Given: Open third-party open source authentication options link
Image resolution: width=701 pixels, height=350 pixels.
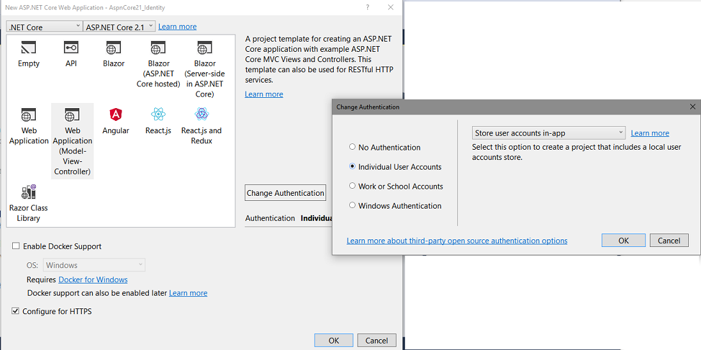Looking at the screenshot, I should 457,241.
